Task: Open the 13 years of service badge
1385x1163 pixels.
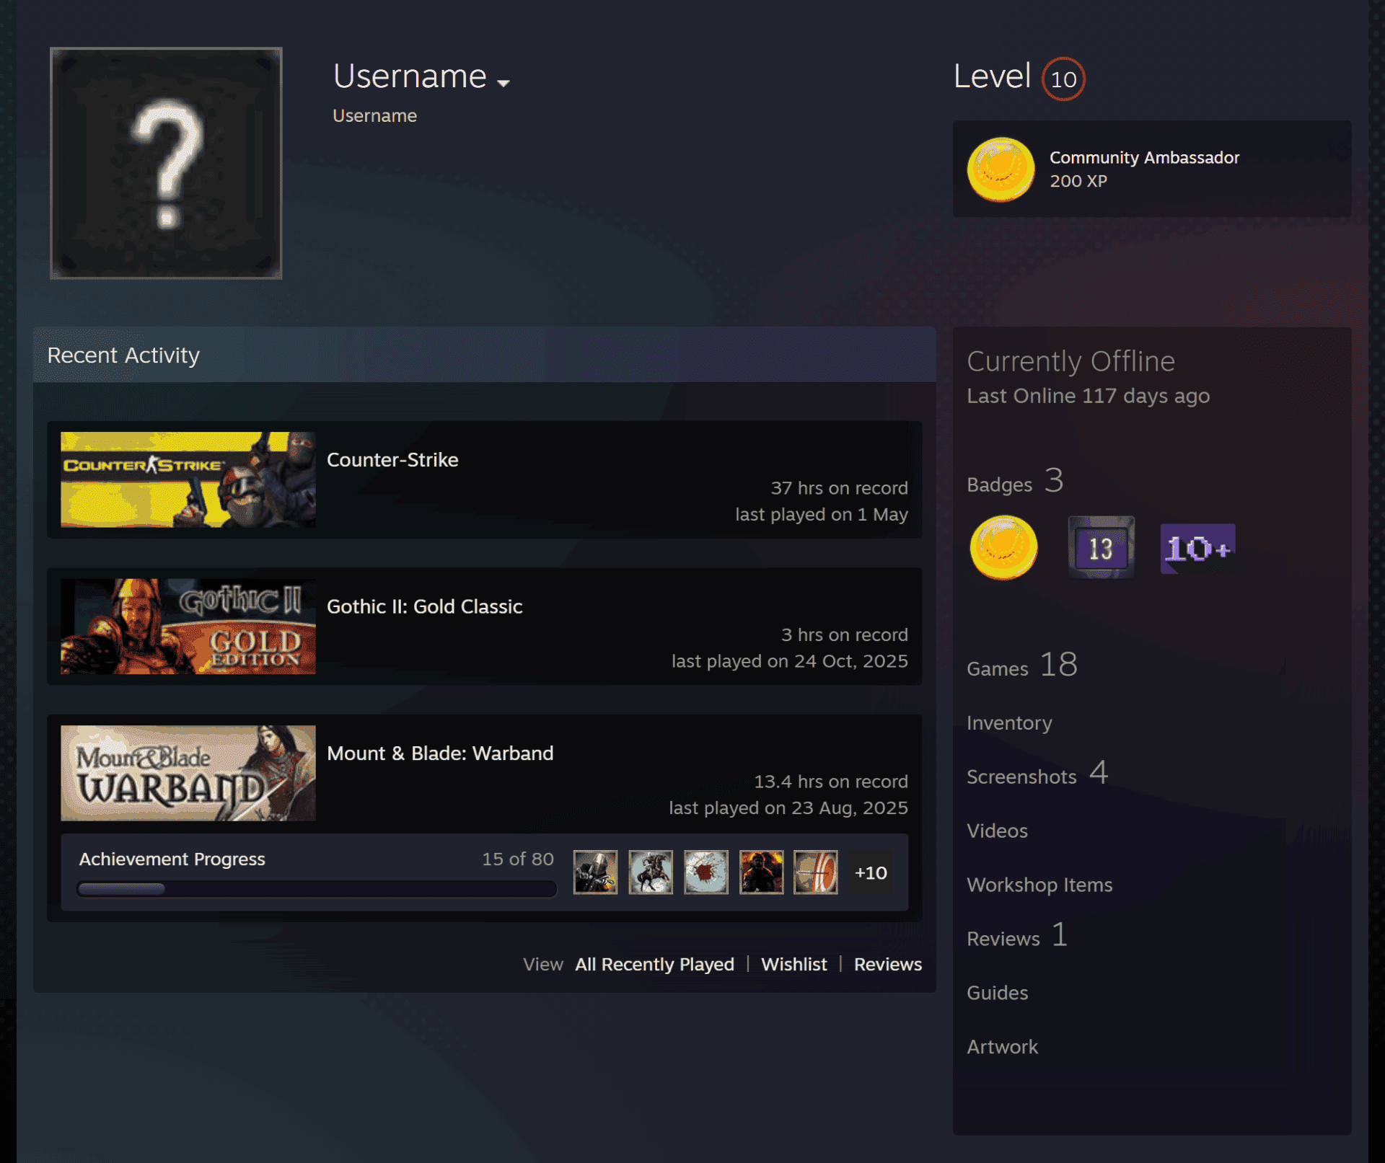Action: click(x=1101, y=547)
